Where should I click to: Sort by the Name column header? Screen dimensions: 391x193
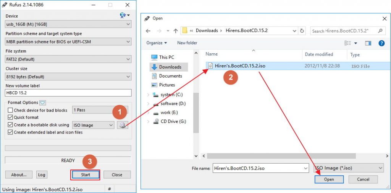coord(212,54)
